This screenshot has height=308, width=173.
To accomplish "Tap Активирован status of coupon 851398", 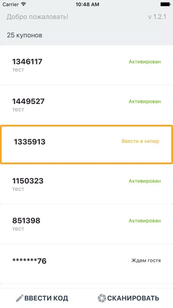I will tap(145, 221).
